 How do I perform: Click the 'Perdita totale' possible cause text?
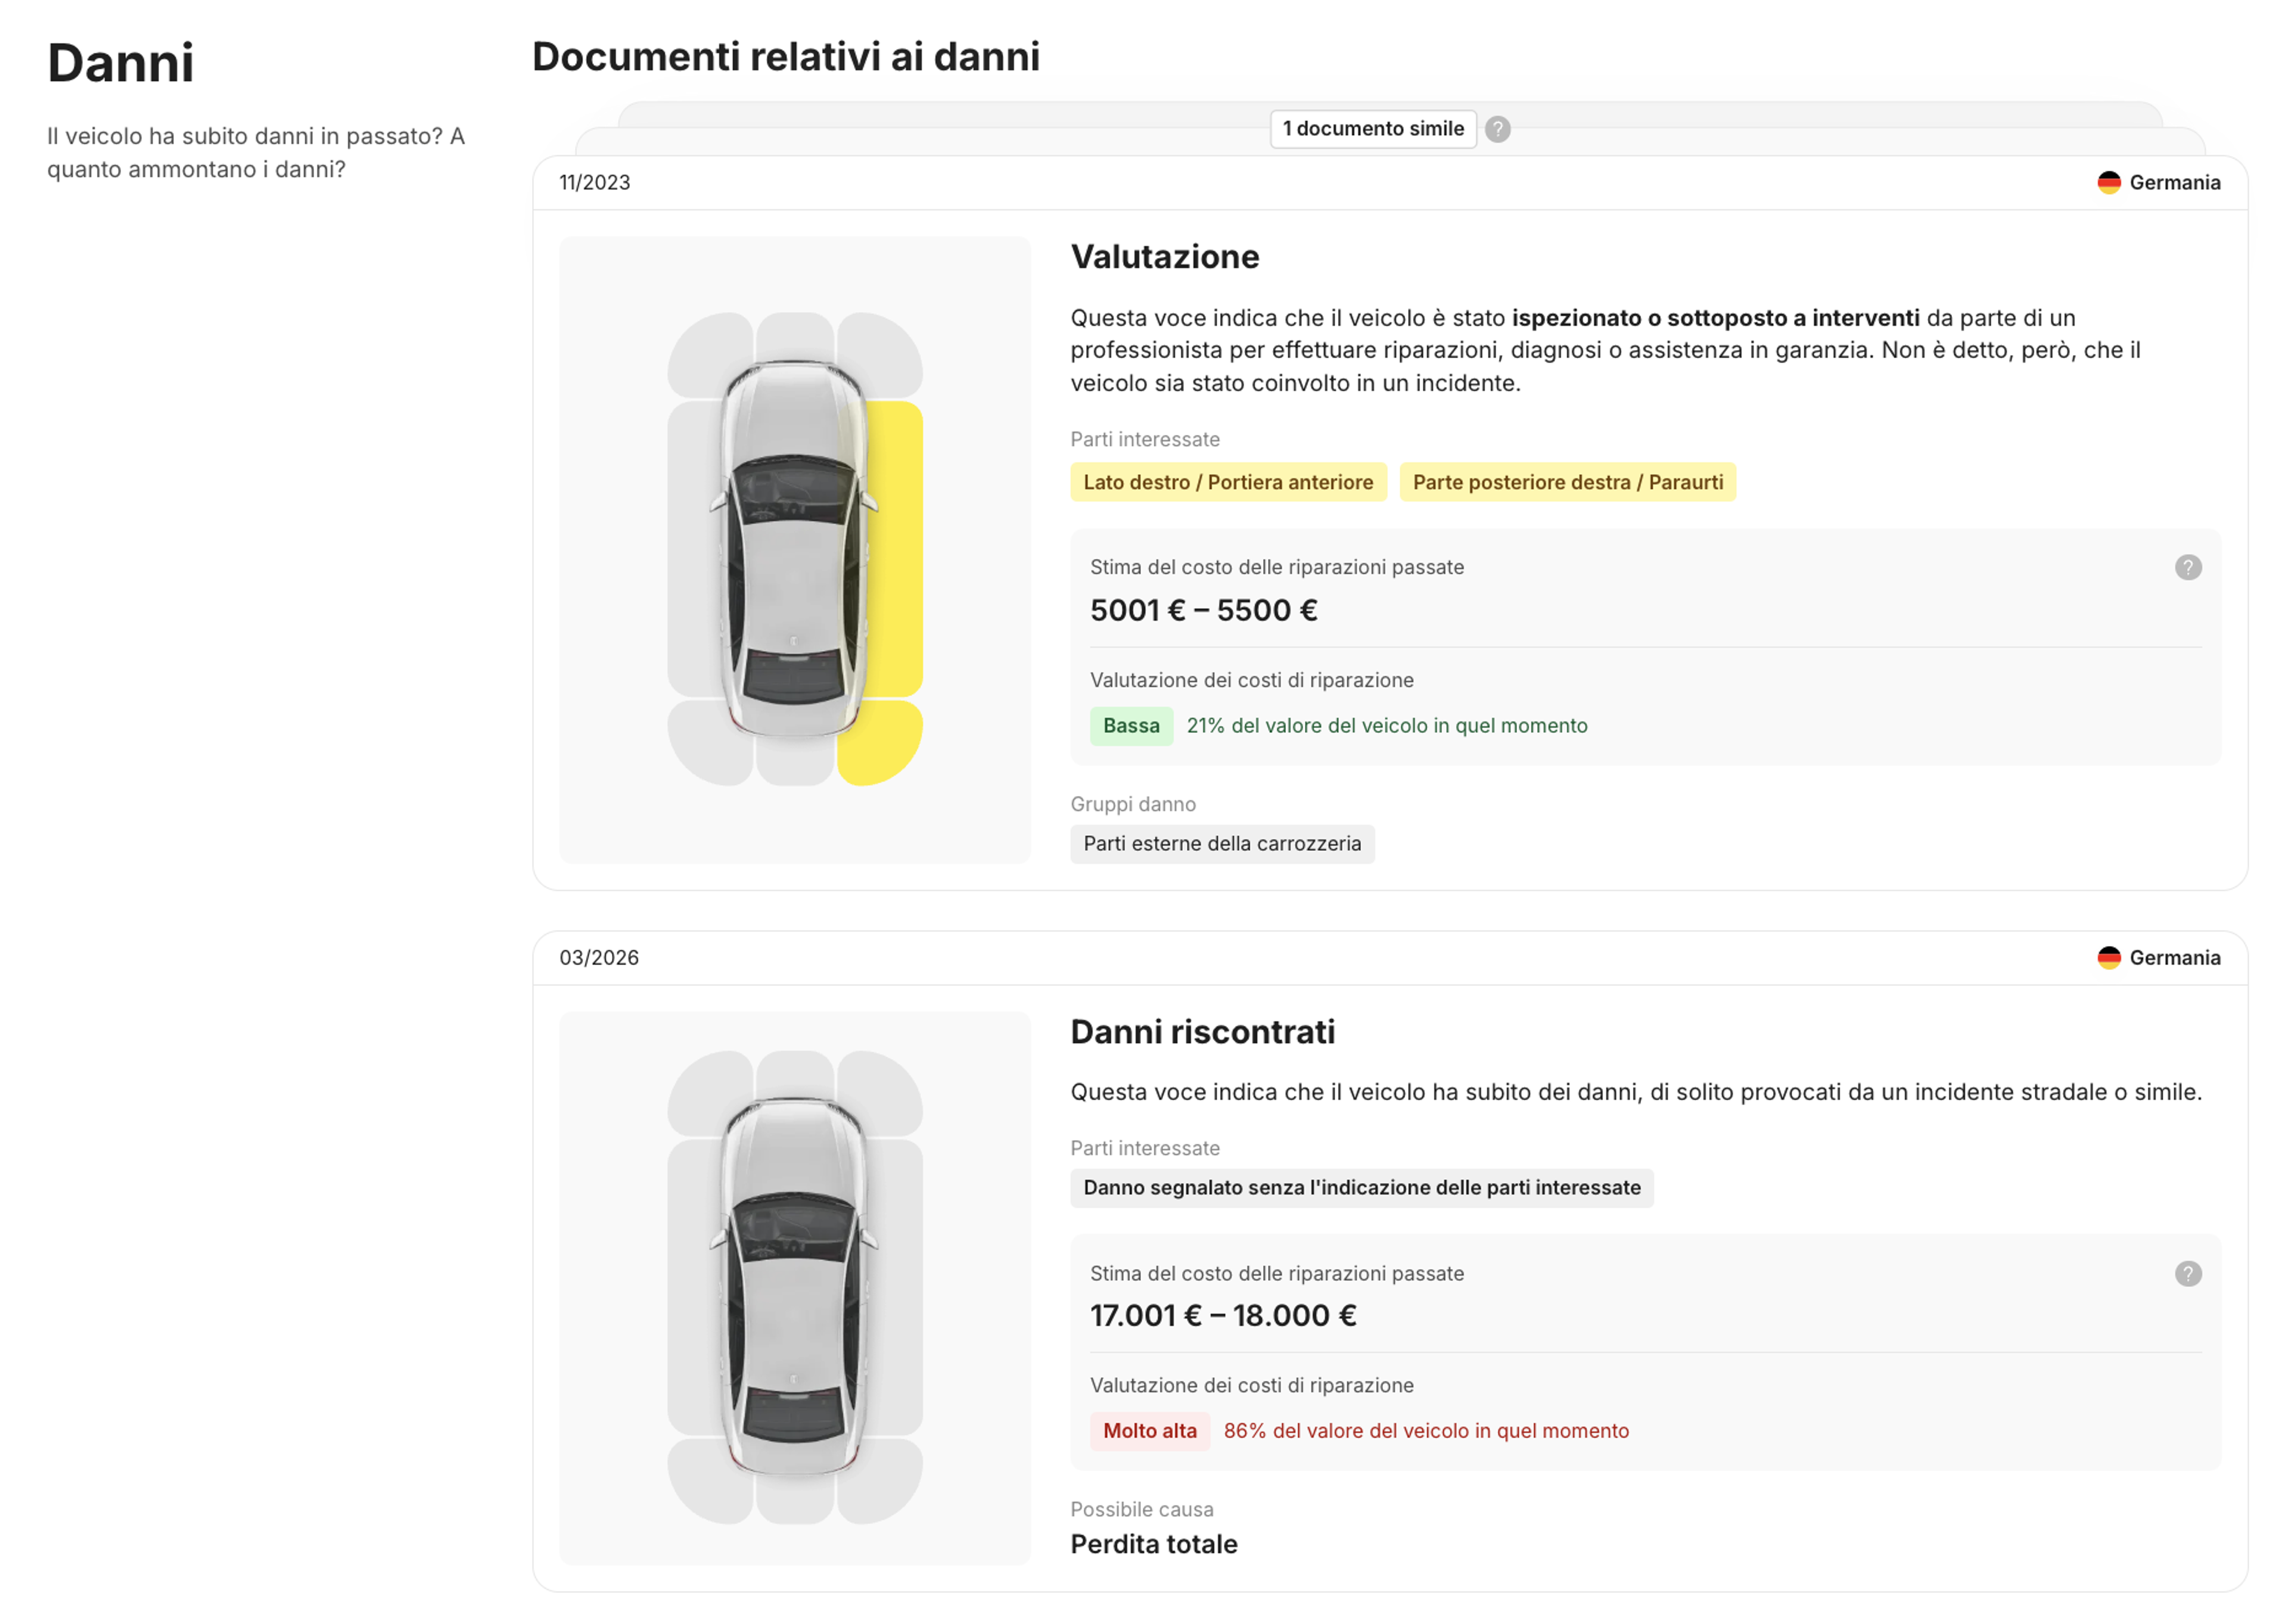pyautogui.click(x=1154, y=1544)
